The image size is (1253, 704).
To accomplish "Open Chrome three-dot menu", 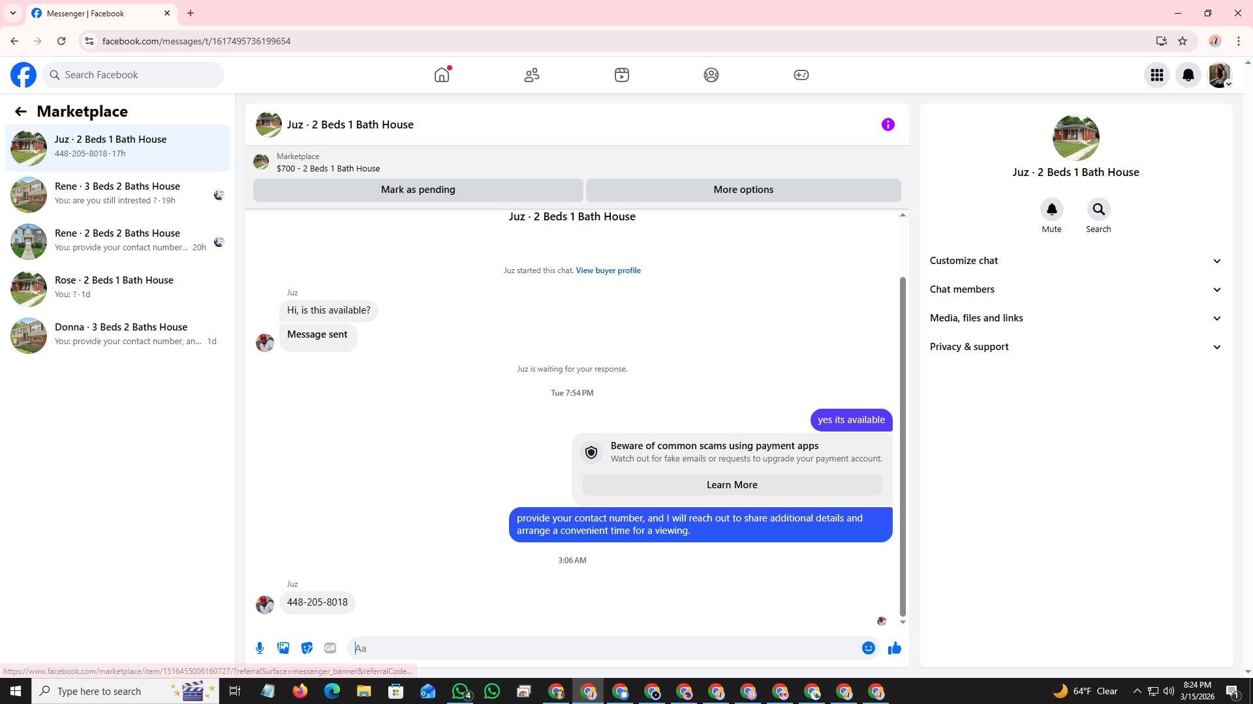I will click(1239, 41).
